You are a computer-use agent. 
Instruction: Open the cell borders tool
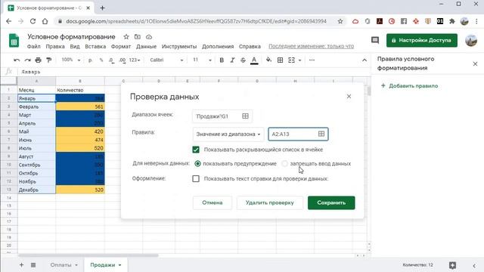[x=280, y=60]
